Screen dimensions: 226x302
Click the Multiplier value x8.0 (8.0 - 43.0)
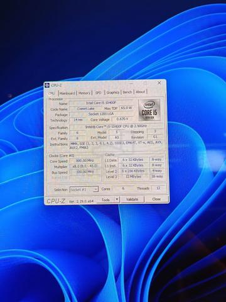point(85,166)
